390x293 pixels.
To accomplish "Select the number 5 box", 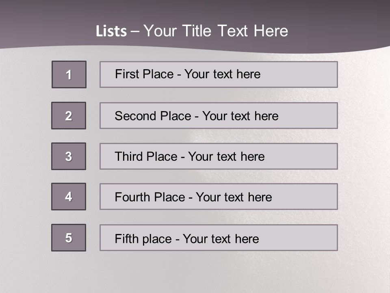I will [x=69, y=238].
